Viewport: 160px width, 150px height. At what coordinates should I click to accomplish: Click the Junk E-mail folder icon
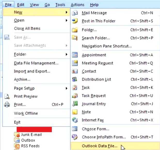(x=17, y=135)
